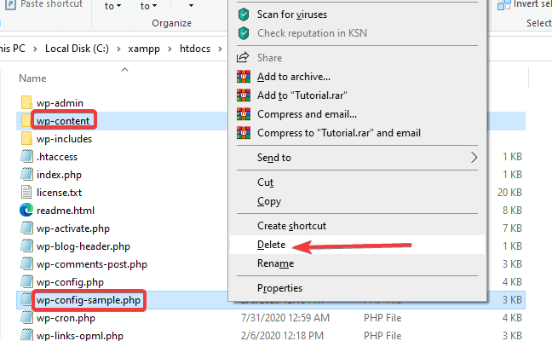Select the wp-comments-post.php file name
Screen dimensions: 552x341
point(91,264)
